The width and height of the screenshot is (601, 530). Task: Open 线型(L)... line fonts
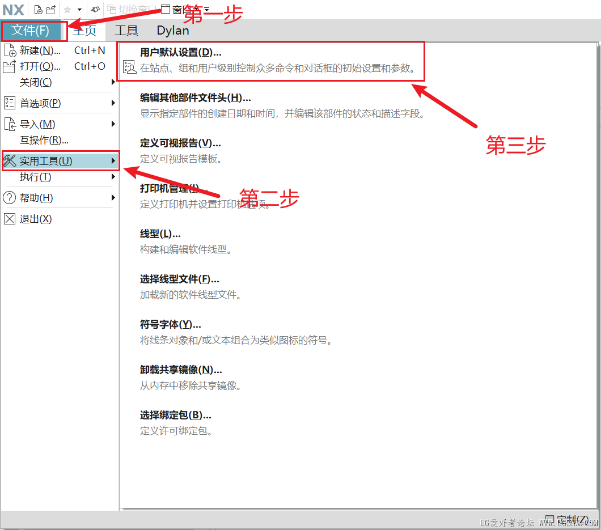point(160,234)
